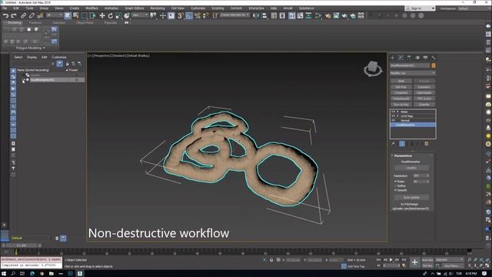492x277 pixels.
Task: Open the Create command panel tab
Action: [x=393, y=58]
